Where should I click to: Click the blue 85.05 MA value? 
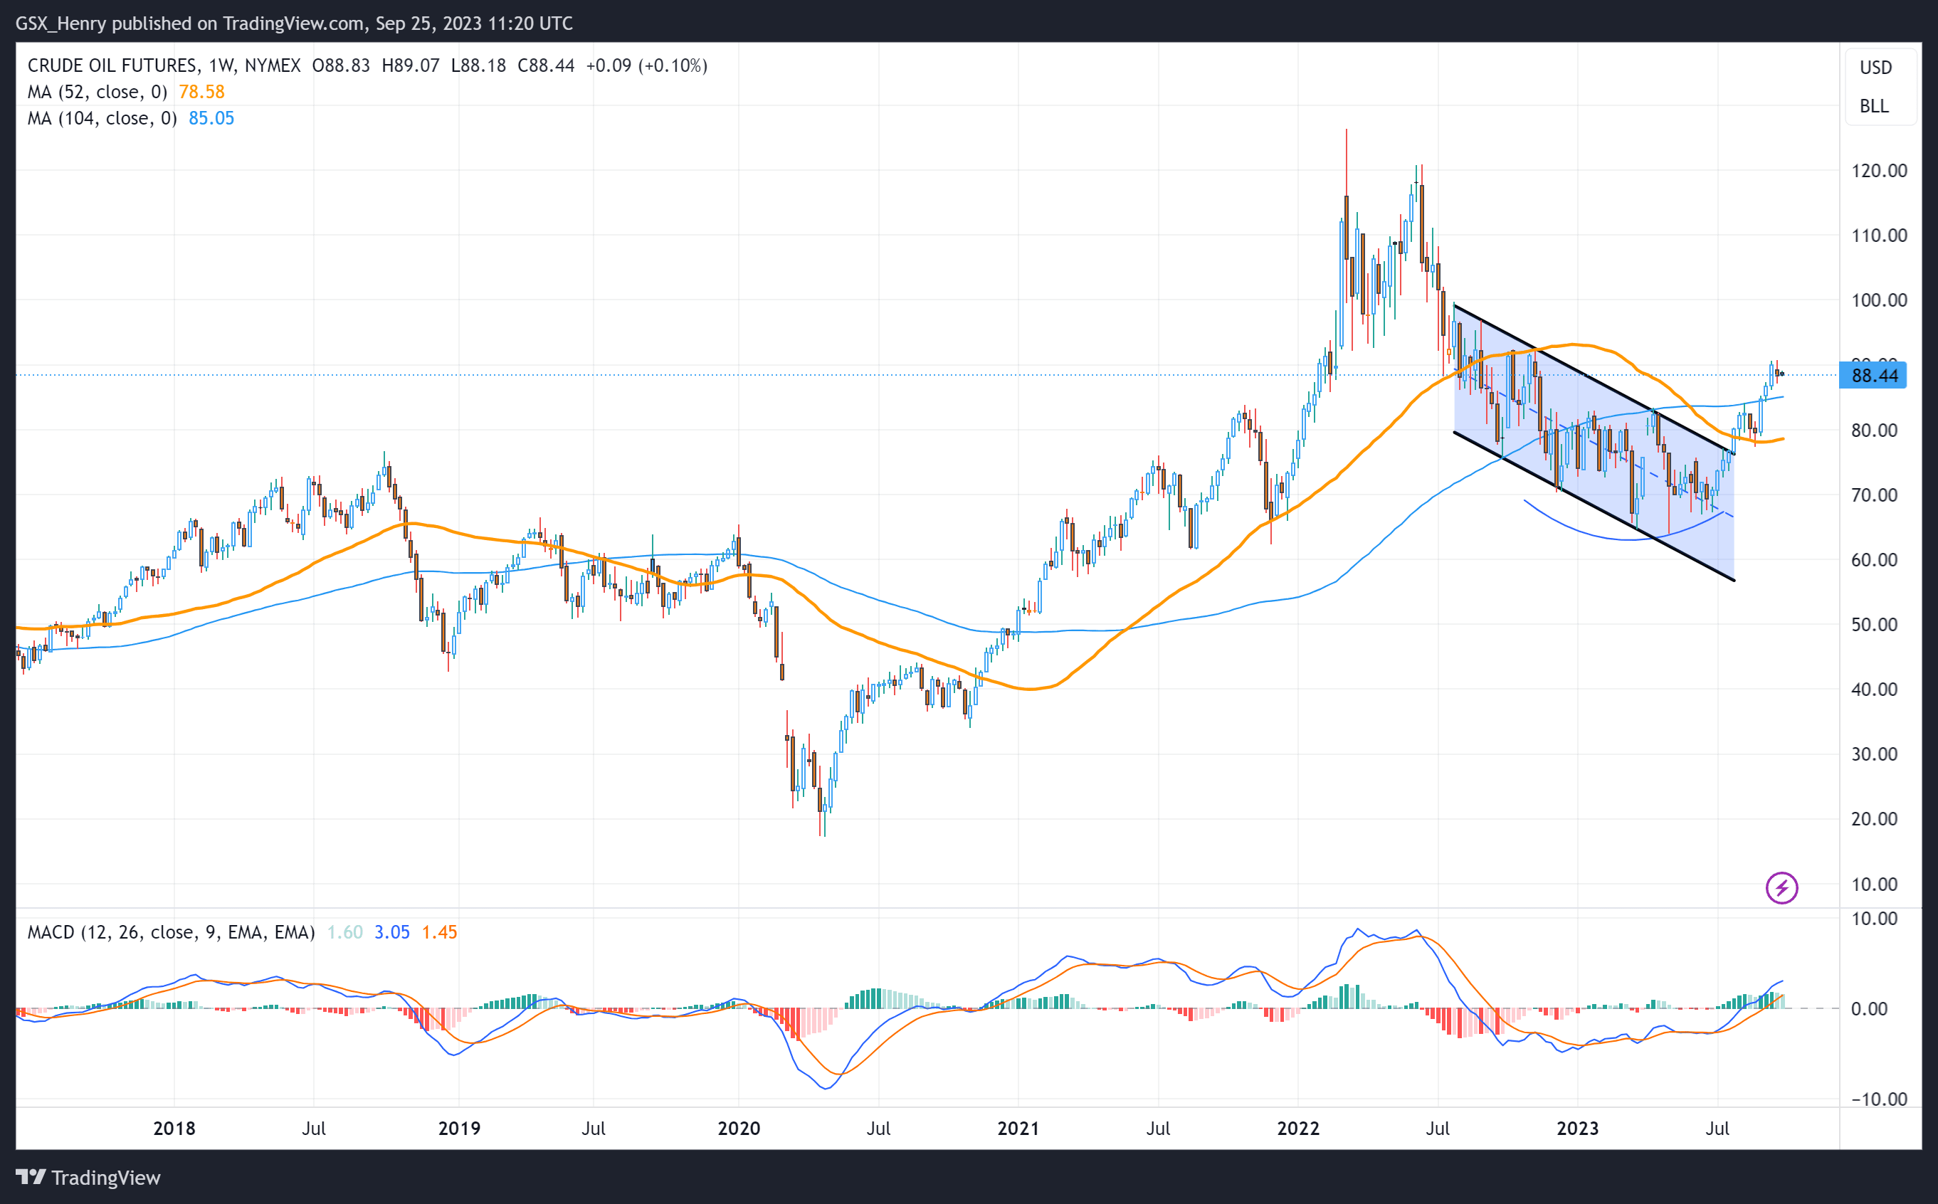(211, 118)
